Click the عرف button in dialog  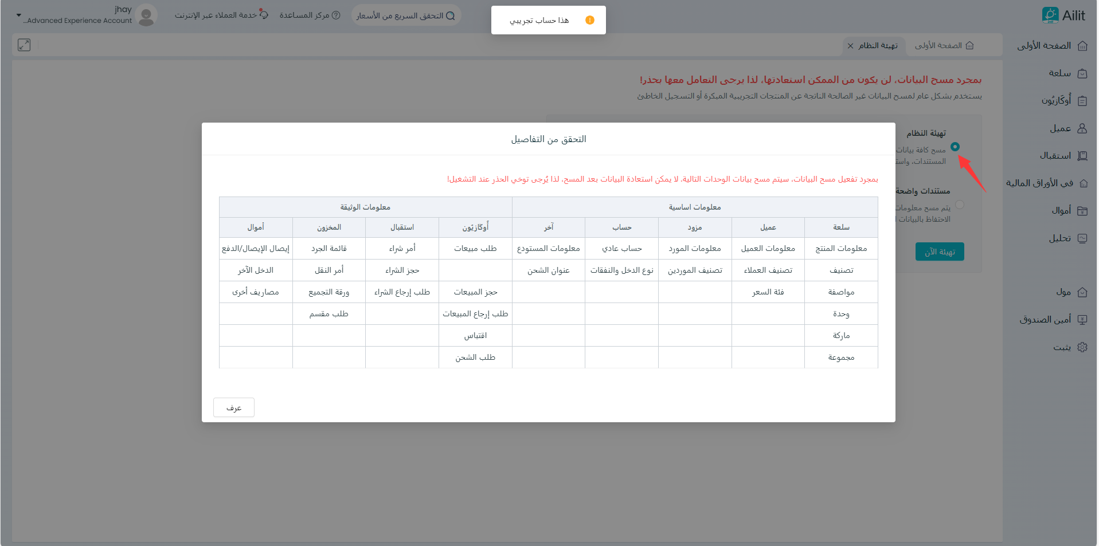pyautogui.click(x=233, y=408)
